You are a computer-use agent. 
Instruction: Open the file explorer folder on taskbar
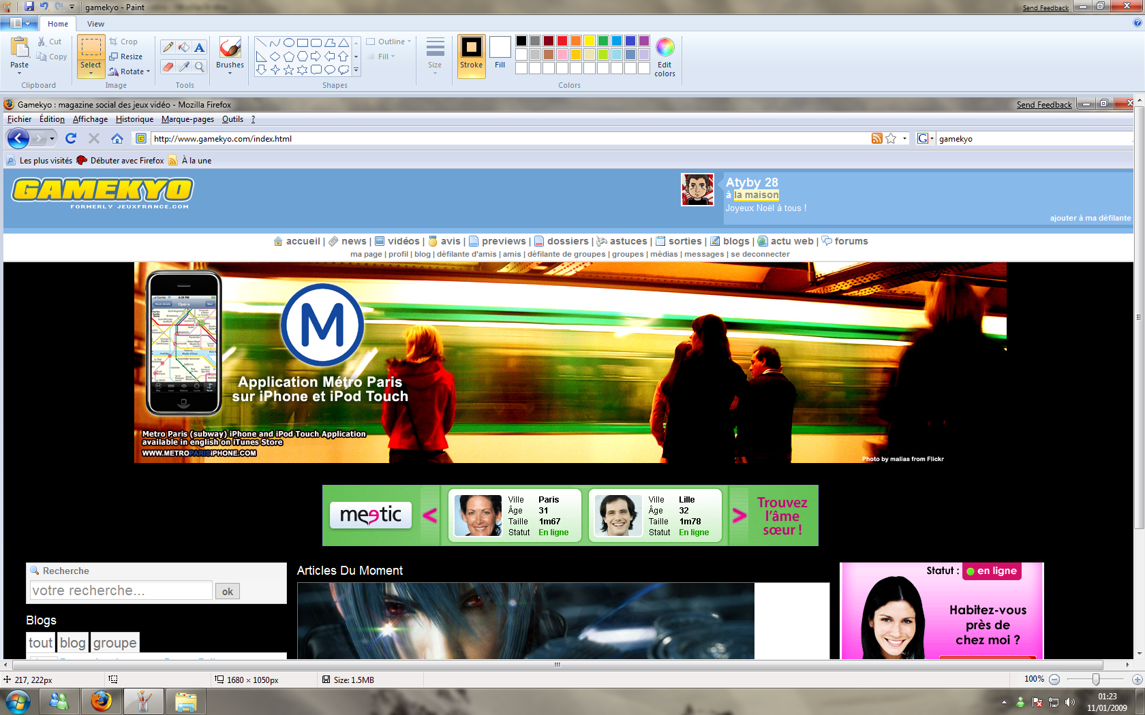[x=185, y=701]
